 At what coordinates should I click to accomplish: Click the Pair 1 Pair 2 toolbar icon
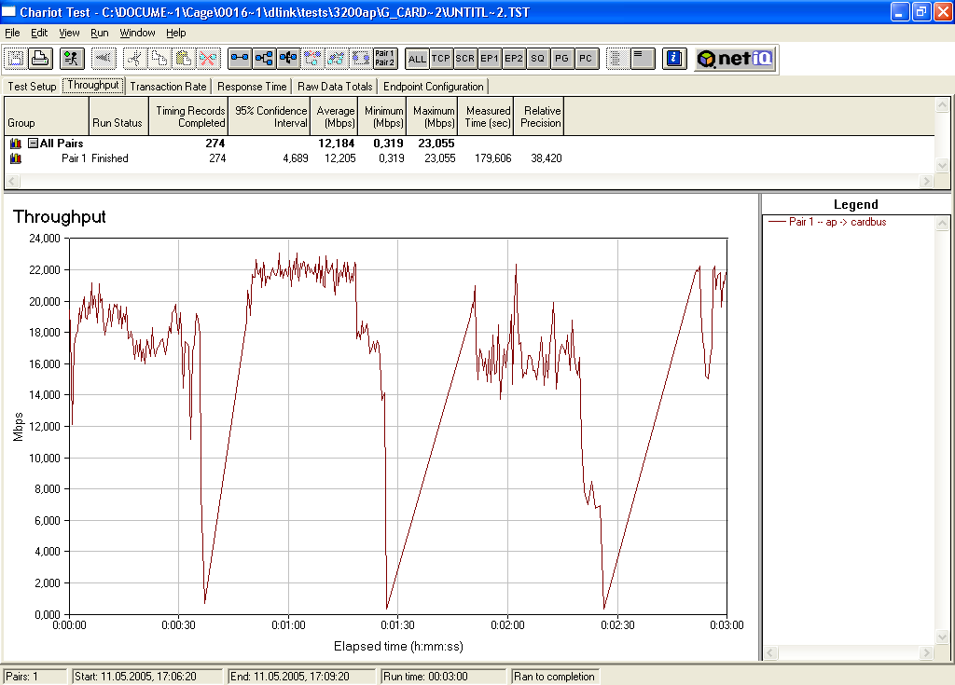[x=385, y=59]
